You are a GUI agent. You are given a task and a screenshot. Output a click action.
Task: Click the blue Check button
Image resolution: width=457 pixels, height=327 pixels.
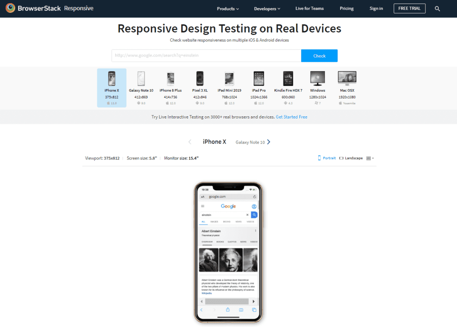click(319, 56)
